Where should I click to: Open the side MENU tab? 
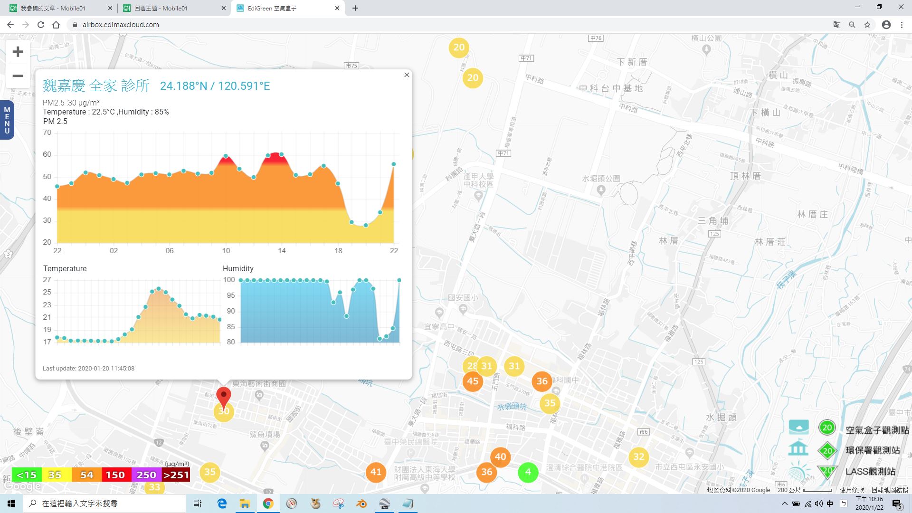coord(7,120)
